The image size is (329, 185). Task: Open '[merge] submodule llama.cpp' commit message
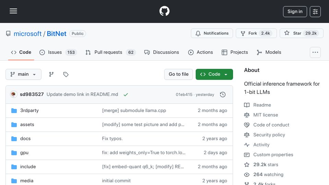click(x=134, y=111)
